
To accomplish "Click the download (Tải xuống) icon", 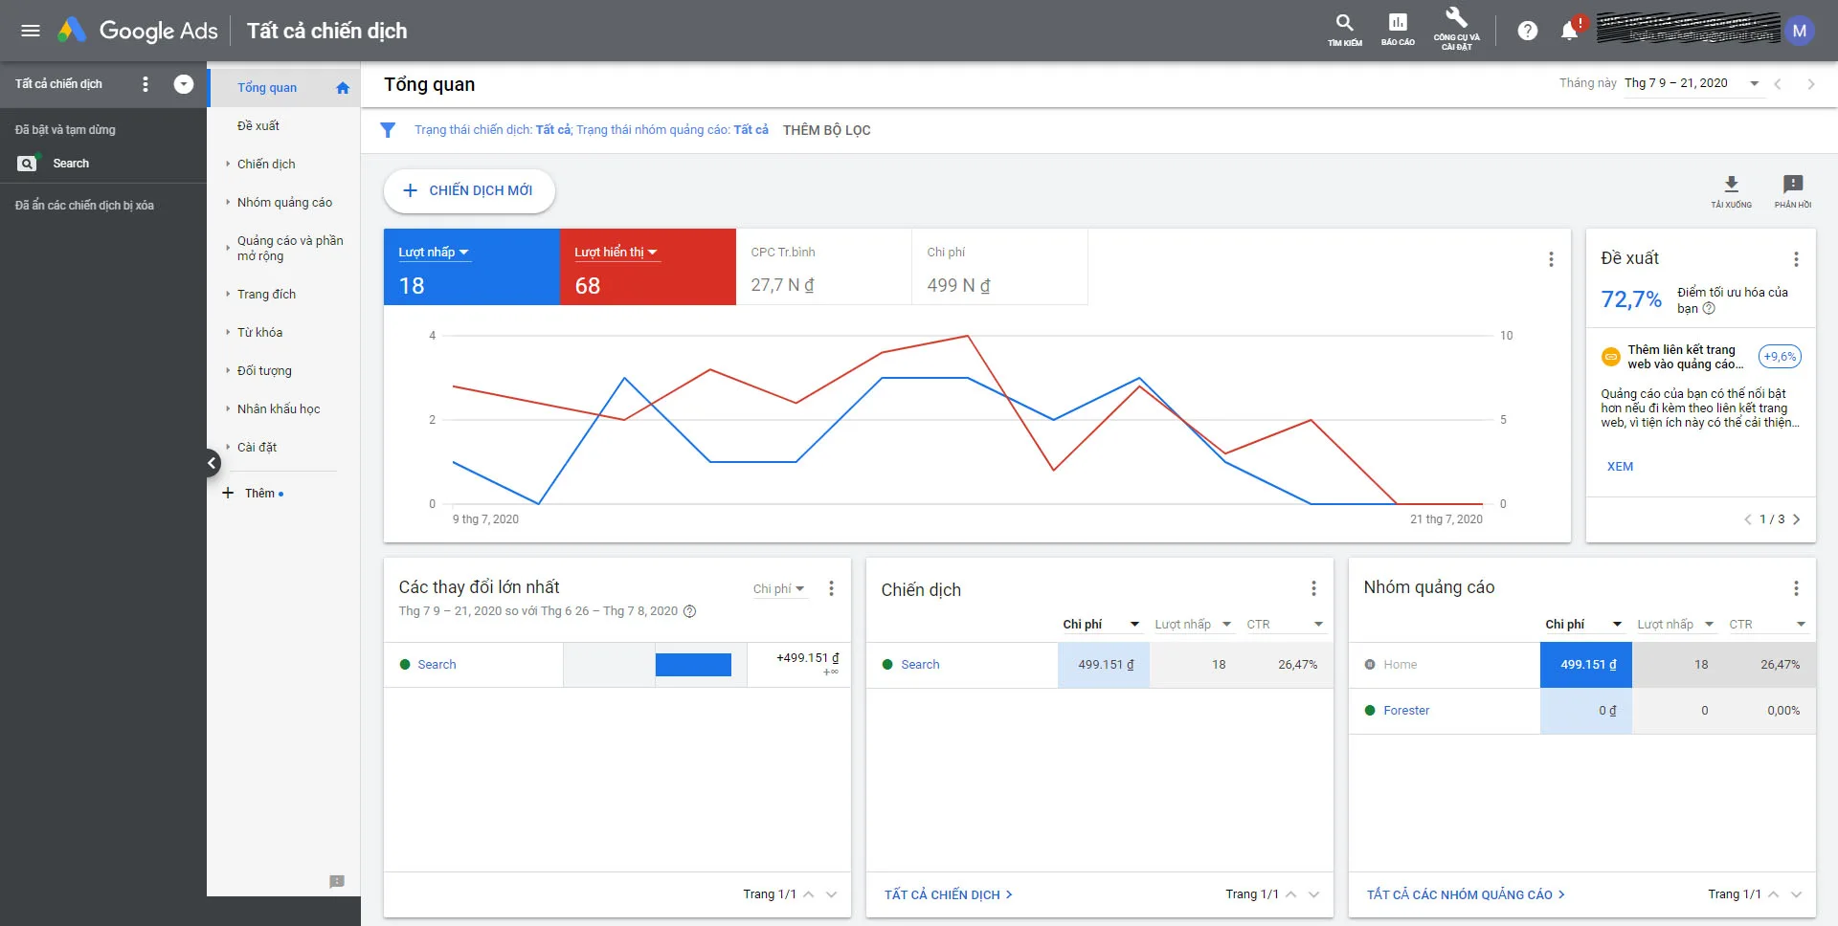I will tap(1731, 186).
